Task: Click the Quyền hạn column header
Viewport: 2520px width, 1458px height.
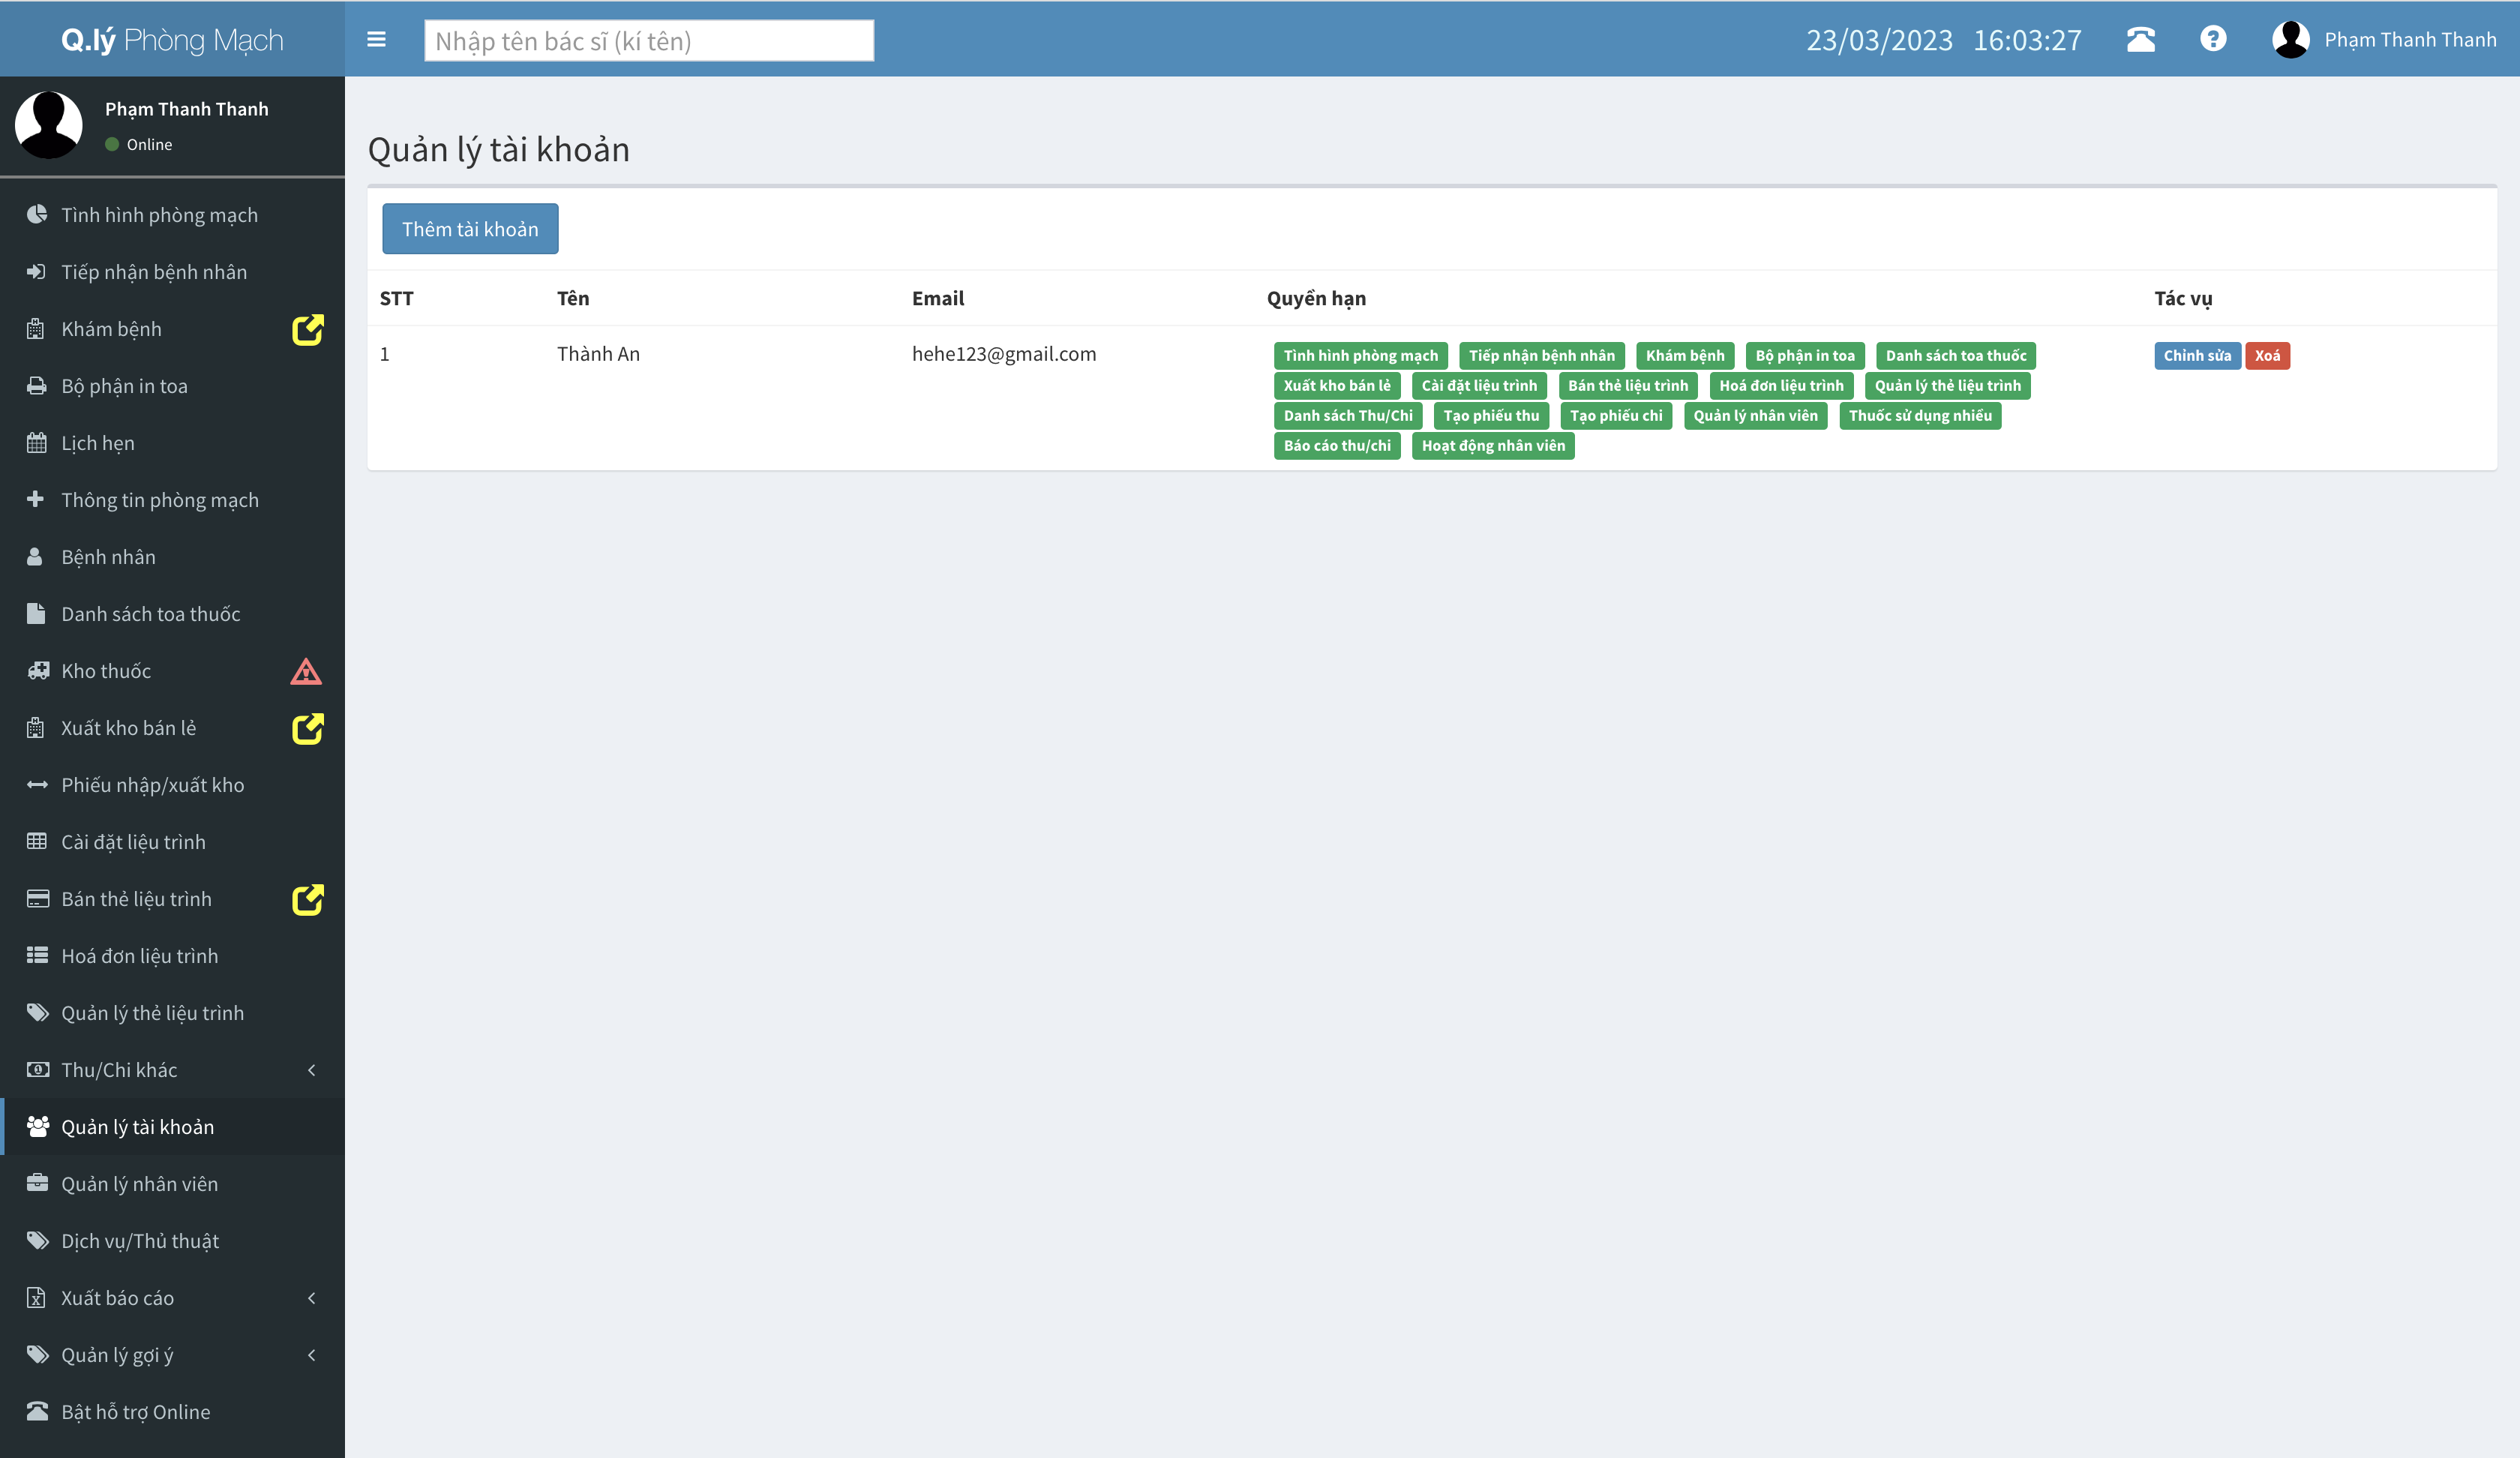Action: tap(1316, 298)
